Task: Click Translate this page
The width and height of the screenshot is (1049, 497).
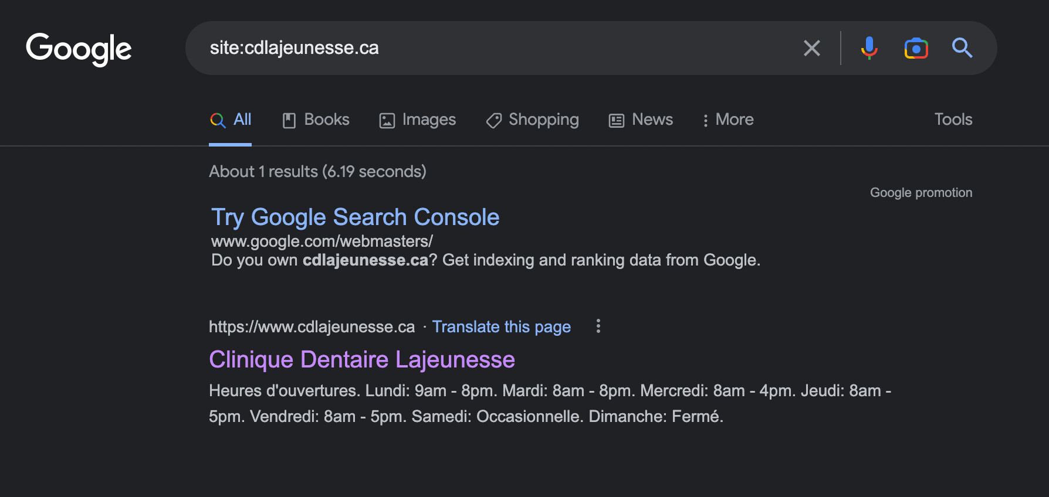Action: pyautogui.click(x=502, y=326)
